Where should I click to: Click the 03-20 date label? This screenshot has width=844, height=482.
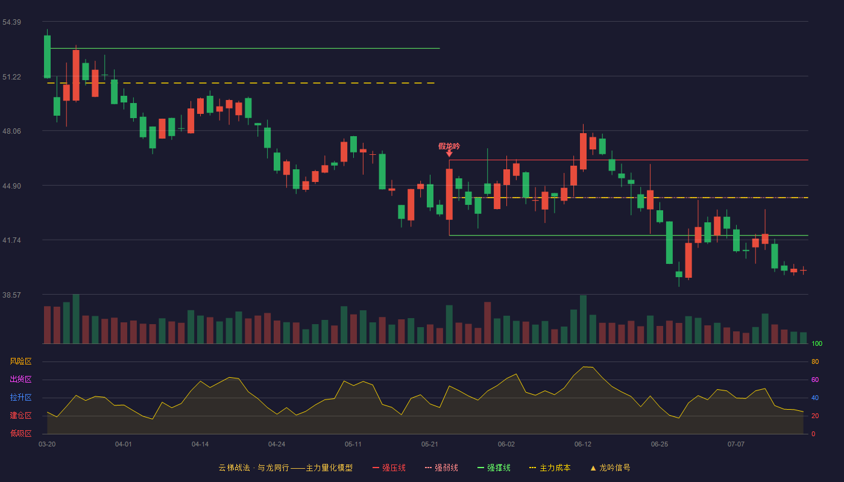[47, 444]
